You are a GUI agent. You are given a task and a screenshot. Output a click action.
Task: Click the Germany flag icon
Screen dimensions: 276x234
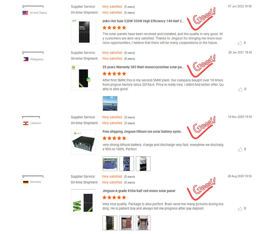tap(26, 182)
